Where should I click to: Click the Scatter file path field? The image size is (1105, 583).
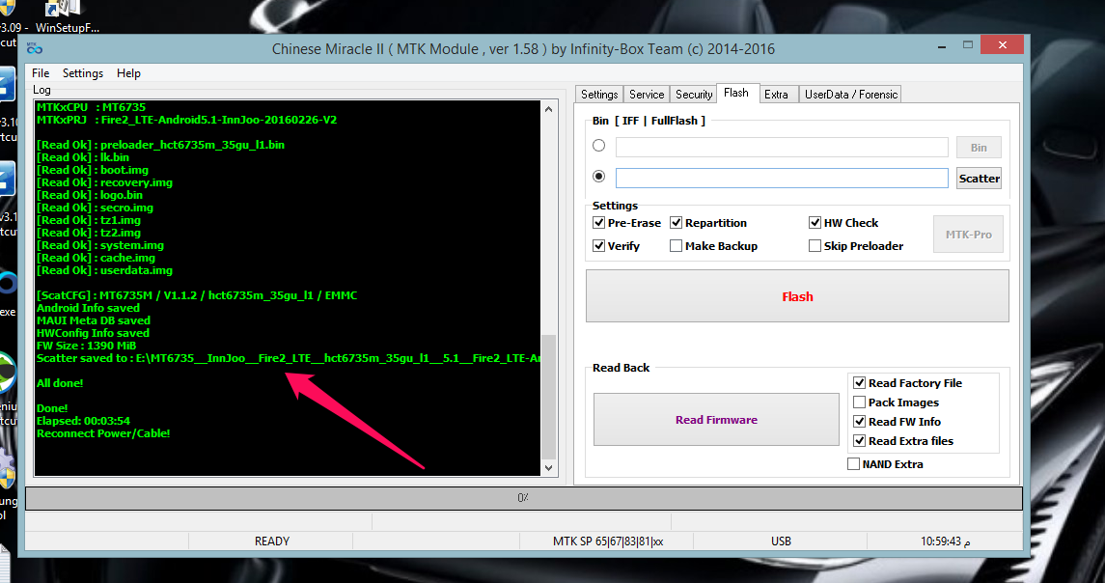pyautogui.click(x=782, y=179)
